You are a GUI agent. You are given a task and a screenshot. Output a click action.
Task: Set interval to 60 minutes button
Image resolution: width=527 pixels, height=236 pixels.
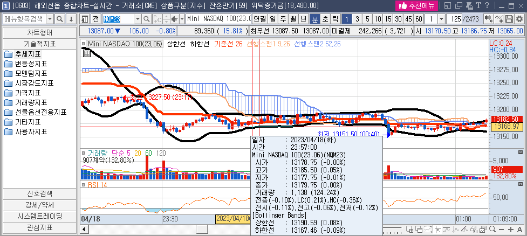pos(419,19)
